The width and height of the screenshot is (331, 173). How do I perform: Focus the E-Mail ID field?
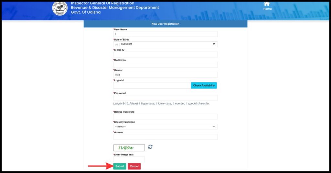165,54
